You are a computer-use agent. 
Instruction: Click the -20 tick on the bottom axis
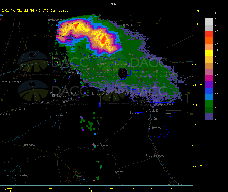(10, 188)
